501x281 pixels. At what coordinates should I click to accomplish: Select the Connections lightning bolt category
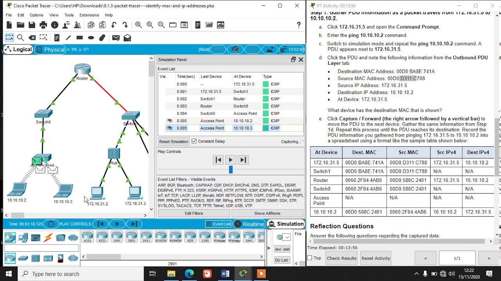point(48,237)
